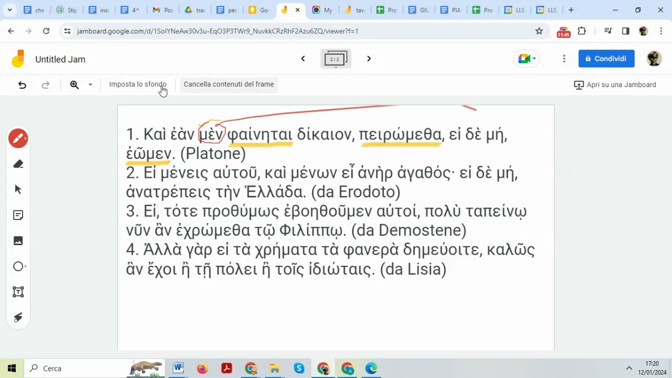The width and height of the screenshot is (672, 378).
Task: Open the Google account avatar in Jamboard
Action: click(x=654, y=59)
